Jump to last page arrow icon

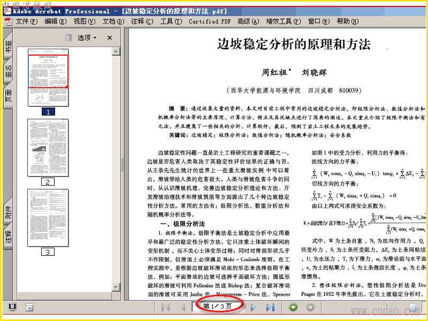(270, 307)
